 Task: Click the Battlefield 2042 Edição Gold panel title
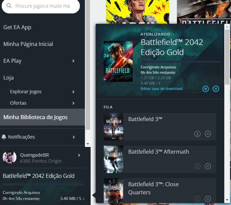[172, 47]
